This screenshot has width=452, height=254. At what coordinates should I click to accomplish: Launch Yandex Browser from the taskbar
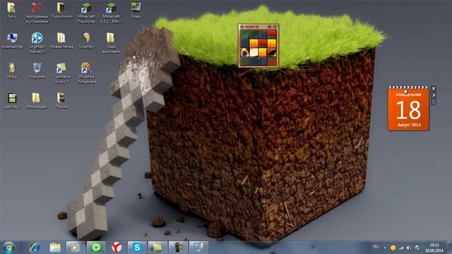(117, 248)
